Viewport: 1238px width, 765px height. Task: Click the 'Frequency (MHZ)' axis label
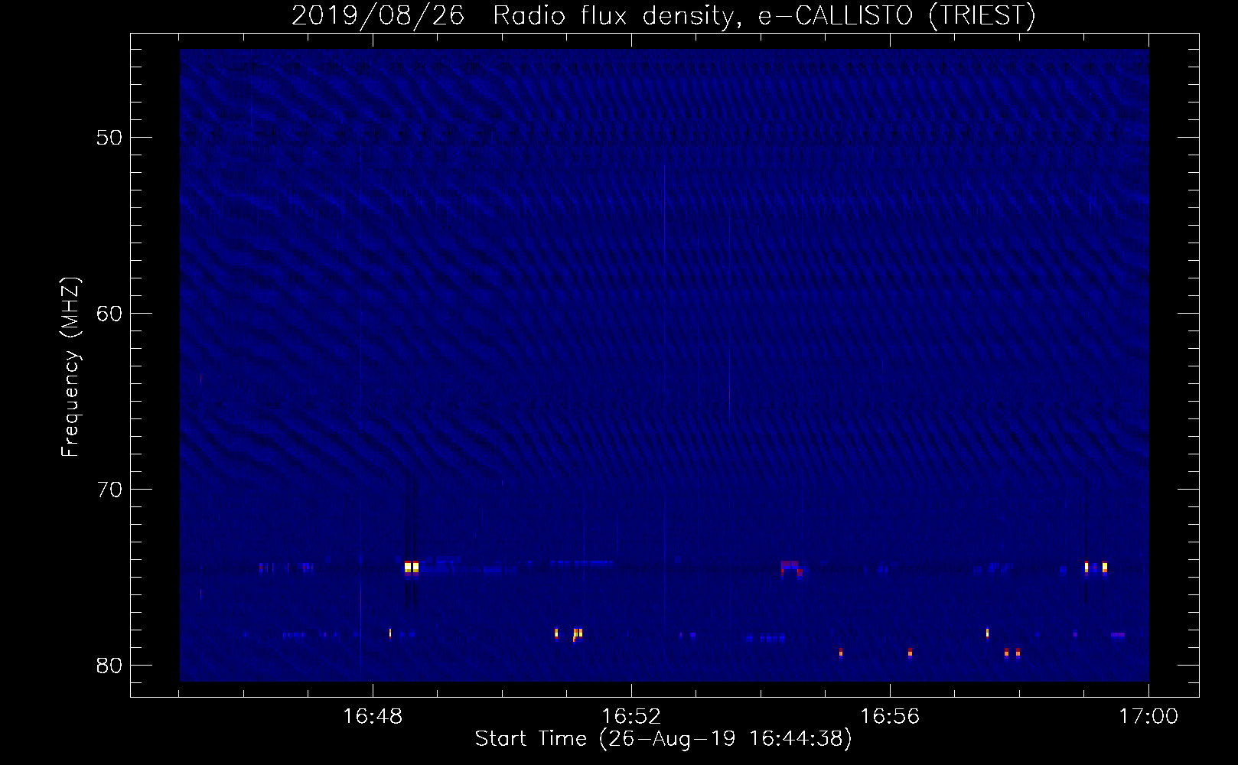70,367
